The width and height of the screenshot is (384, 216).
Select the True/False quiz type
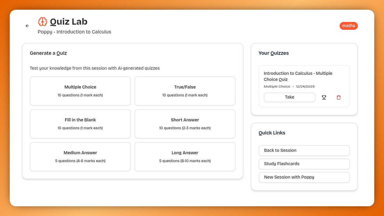[x=185, y=91]
